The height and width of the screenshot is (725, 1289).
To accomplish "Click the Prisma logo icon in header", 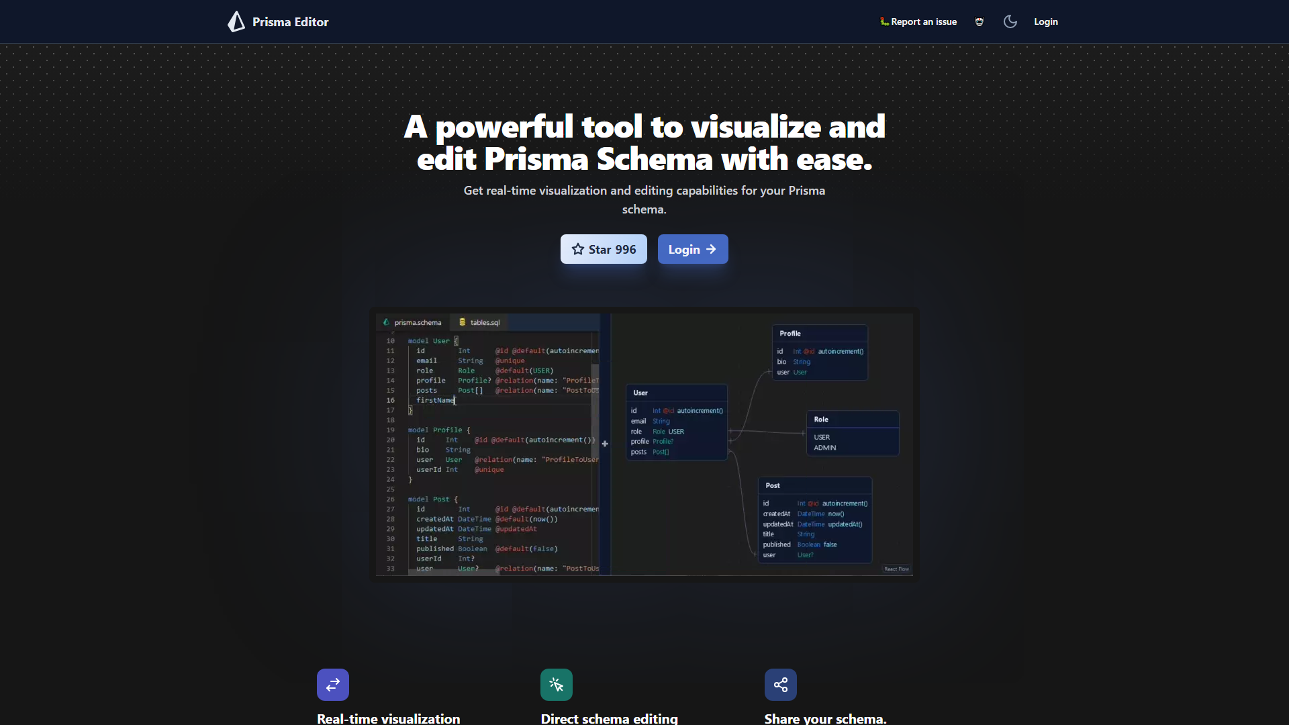I will coord(236,21).
